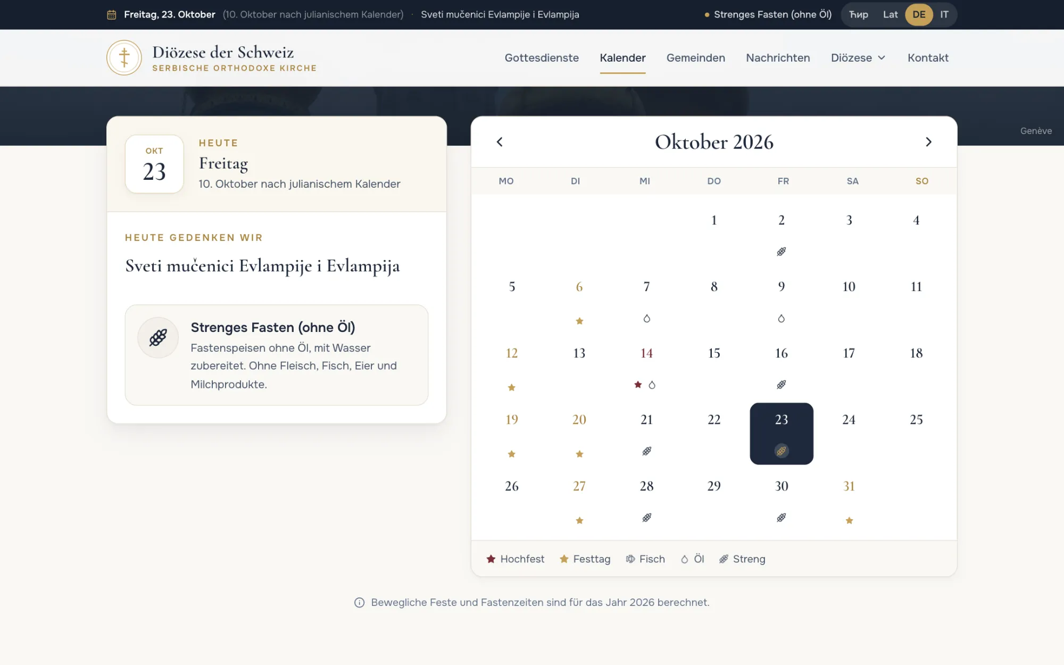This screenshot has height=665, width=1064.
Task: Switch language to Ћир (Cyrillic)
Action: 859,14
